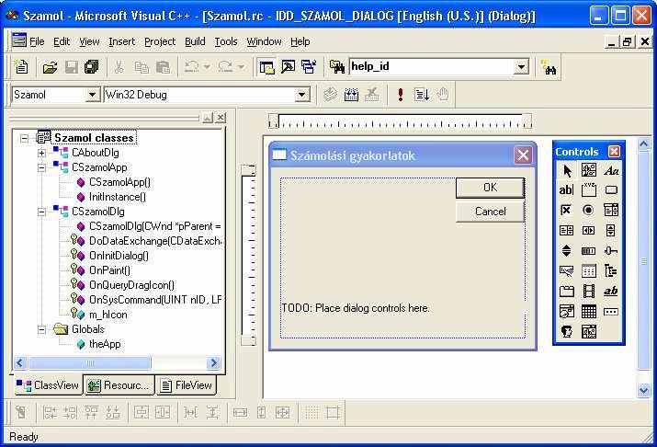Select the Edit Box (ab|) control
This screenshot has height=447, width=657.
567,190
